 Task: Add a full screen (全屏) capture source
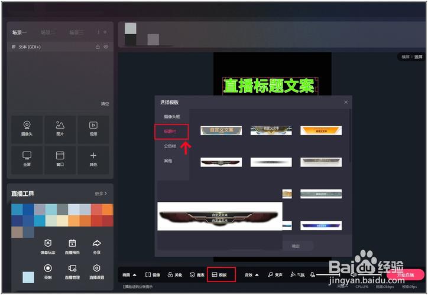point(27,159)
